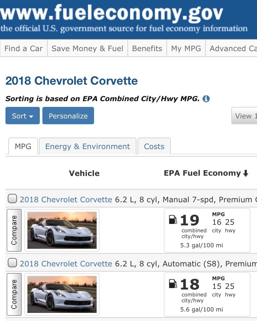Tick the Manual 7-spd Corvette checkbox

click(12, 199)
